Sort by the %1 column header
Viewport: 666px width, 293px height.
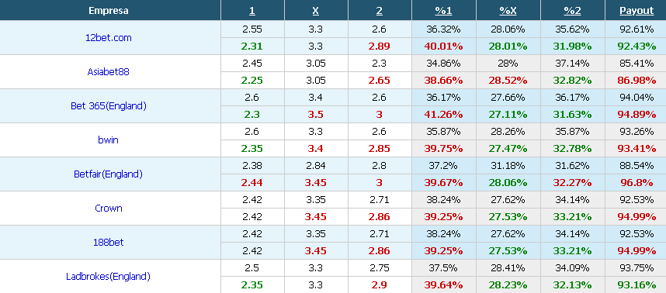[443, 11]
